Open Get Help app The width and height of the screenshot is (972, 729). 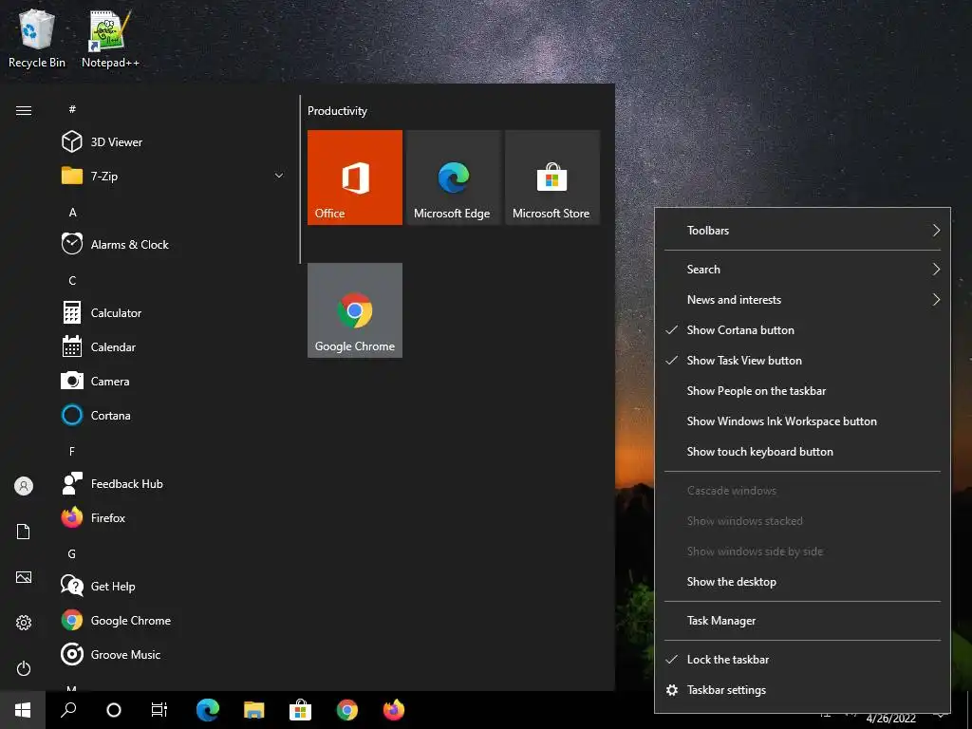tap(174, 586)
